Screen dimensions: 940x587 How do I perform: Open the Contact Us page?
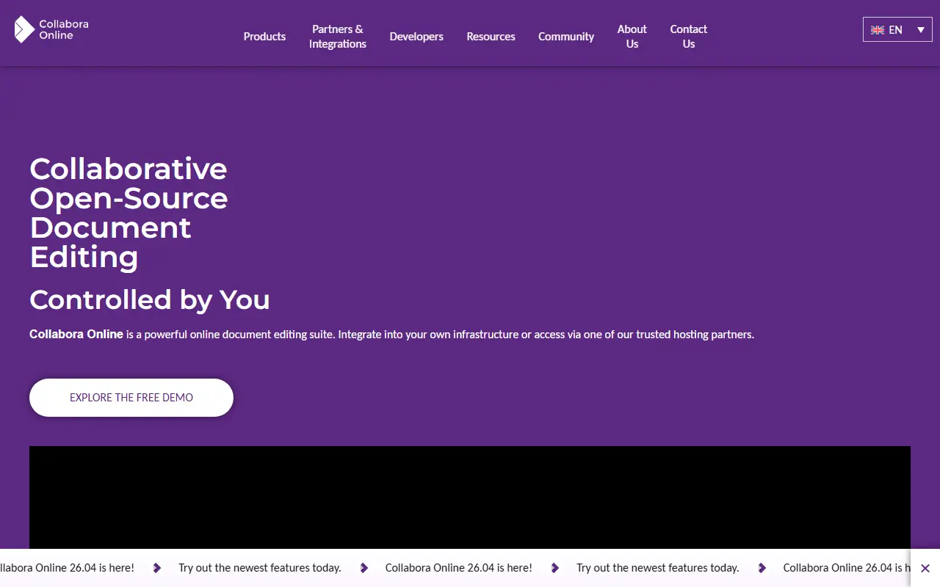click(689, 37)
